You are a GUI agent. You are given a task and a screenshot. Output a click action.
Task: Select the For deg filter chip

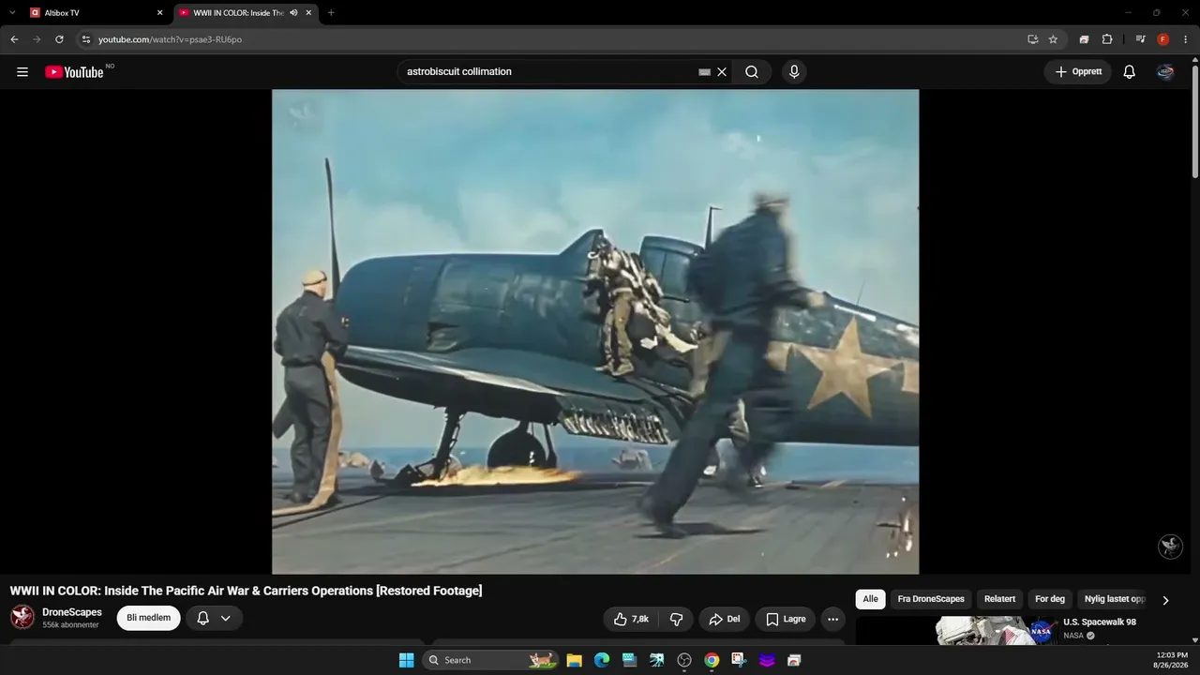pyautogui.click(x=1050, y=599)
